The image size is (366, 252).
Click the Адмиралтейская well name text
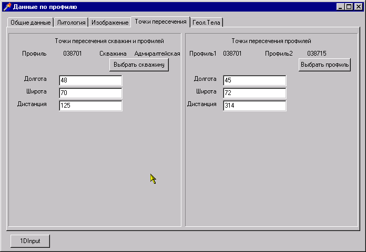[157, 54]
